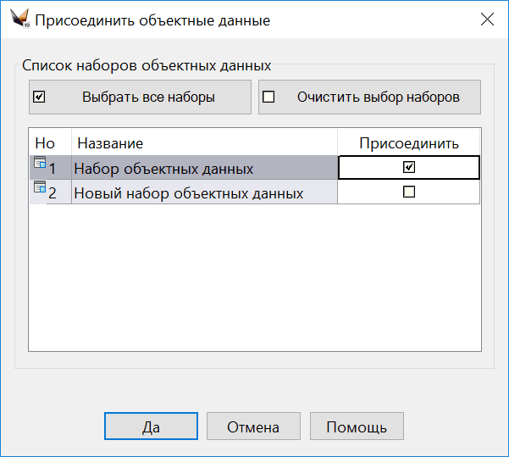The width and height of the screenshot is (509, 457).
Task: Click the number 2 cell in the list
Action: pyautogui.click(x=53, y=193)
